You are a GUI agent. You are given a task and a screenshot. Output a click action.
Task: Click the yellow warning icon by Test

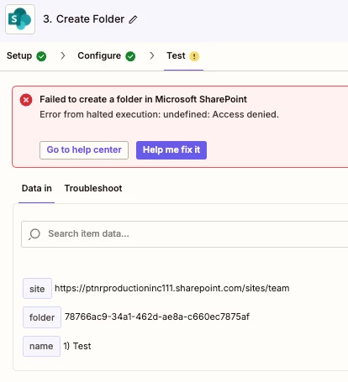[194, 56]
